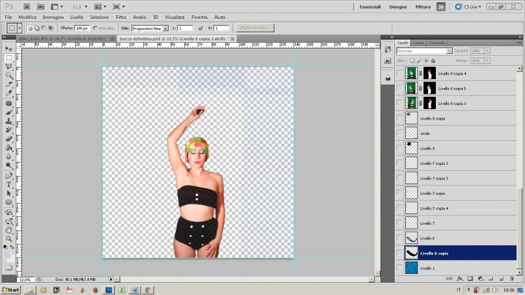Launch Adobe Bridge from top bar

coord(28,6)
